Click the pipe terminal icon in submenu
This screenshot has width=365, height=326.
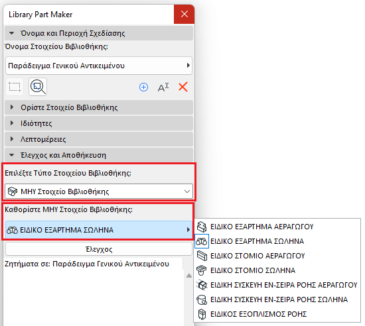(202, 270)
